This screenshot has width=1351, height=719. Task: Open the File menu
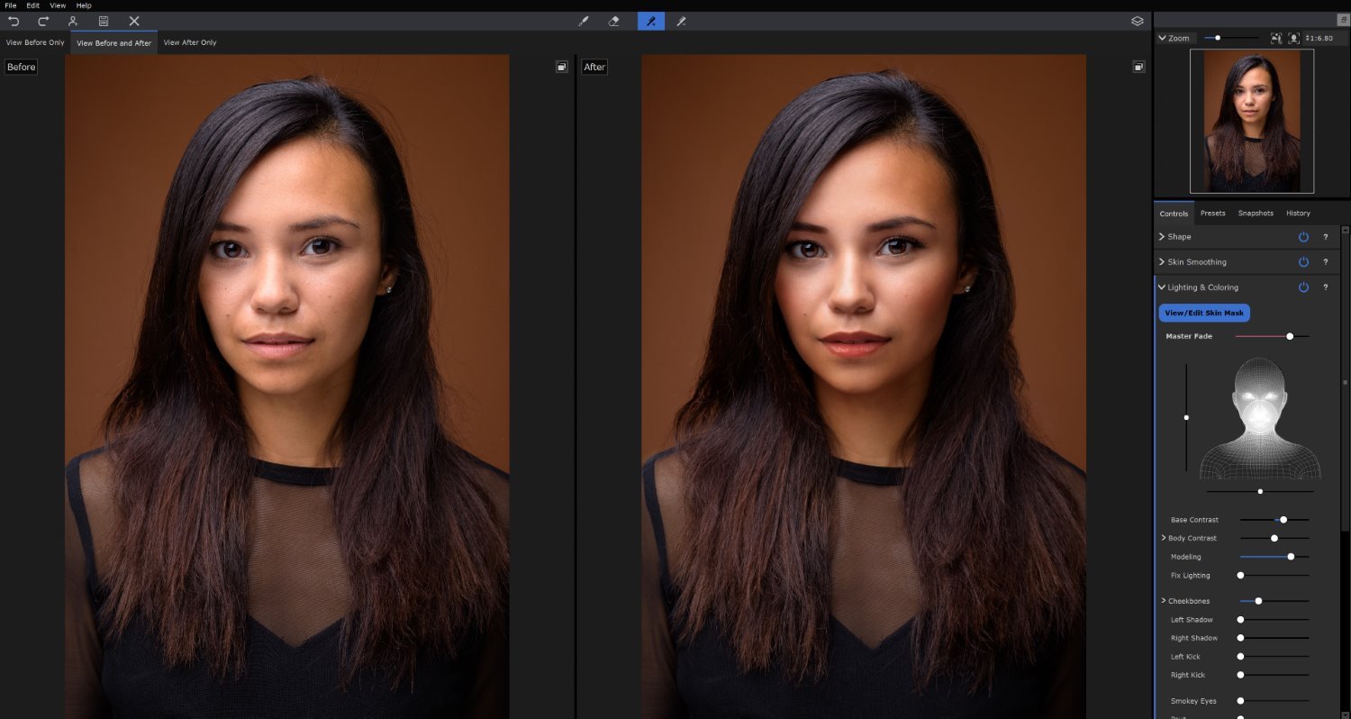pos(11,5)
